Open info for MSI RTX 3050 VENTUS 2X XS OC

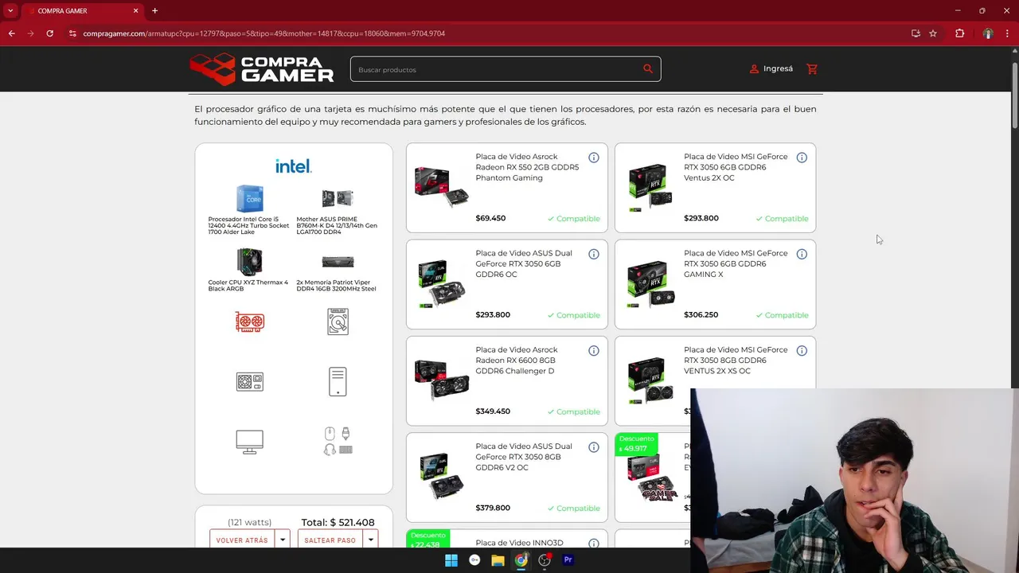(x=802, y=351)
